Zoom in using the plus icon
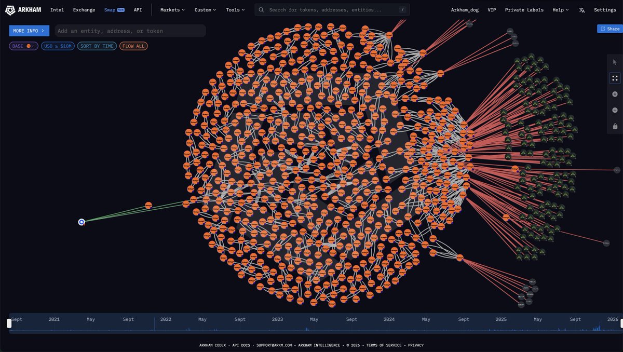623x352 pixels. click(615, 94)
